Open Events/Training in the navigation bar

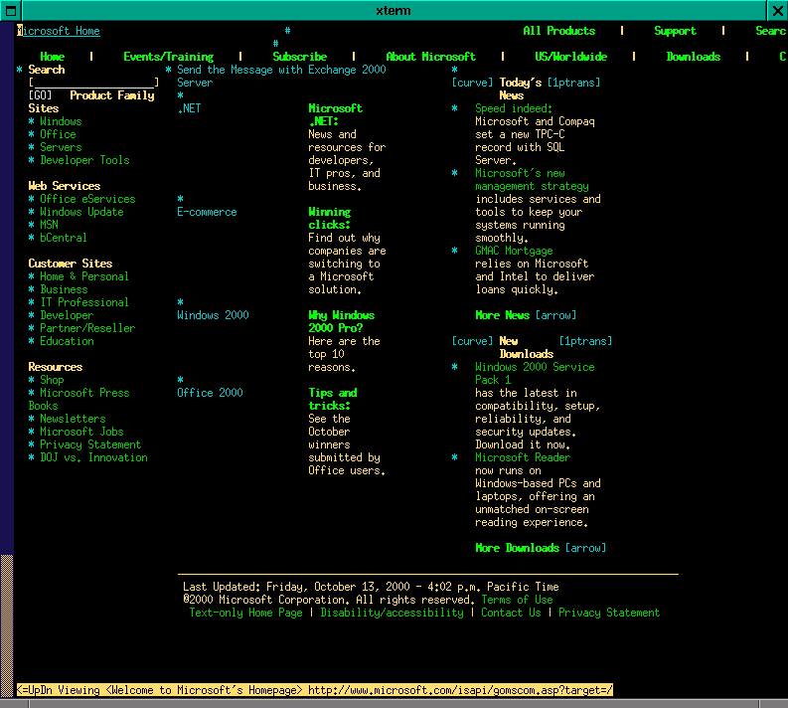tap(168, 58)
